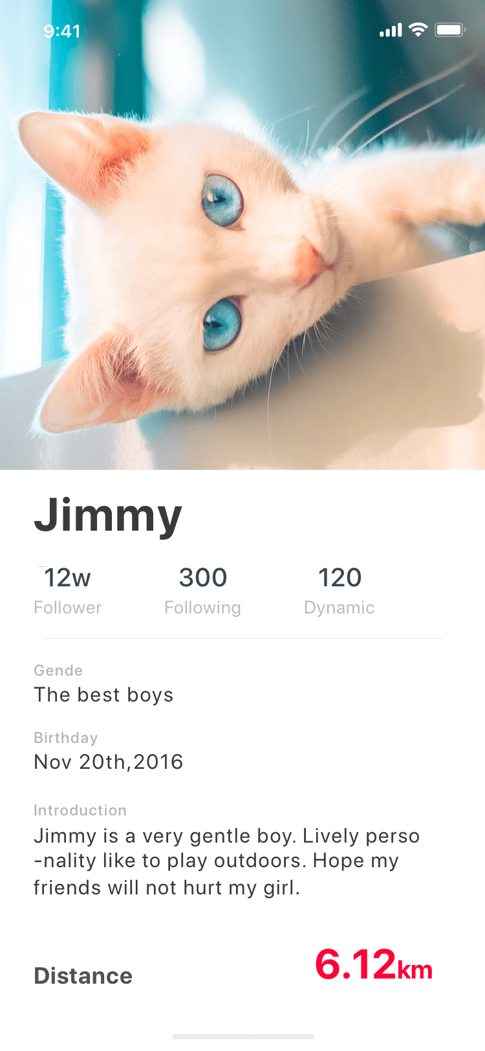The width and height of the screenshot is (485, 1051).
Task: Tap the Follower label
Action: click(68, 608)
